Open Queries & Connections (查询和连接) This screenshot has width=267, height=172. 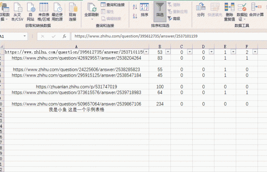click(113, 5)
